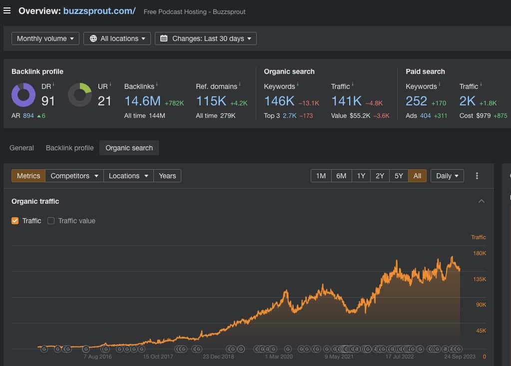The width and height of the screenshot is (511, 366).
Task: Open the All locations dropdown
Action: tap(117, 38)
